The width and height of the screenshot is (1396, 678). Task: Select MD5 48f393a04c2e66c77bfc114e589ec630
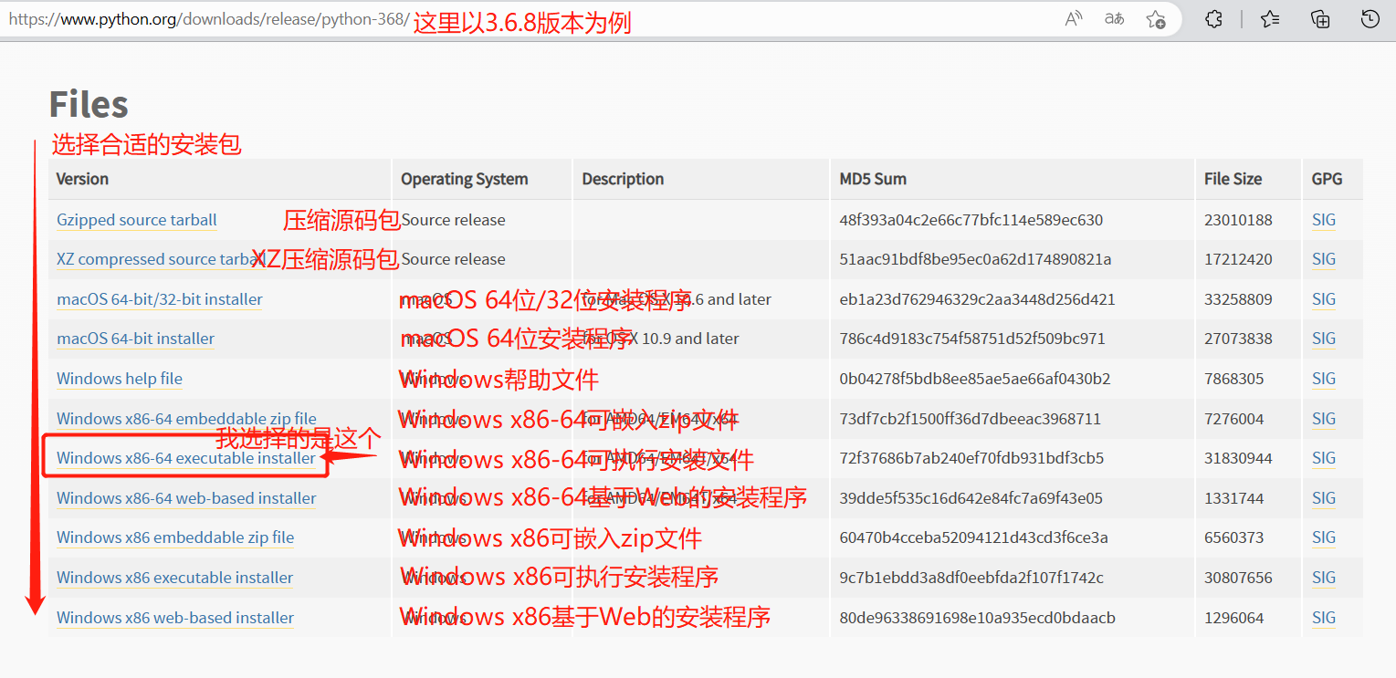[971, 220]
